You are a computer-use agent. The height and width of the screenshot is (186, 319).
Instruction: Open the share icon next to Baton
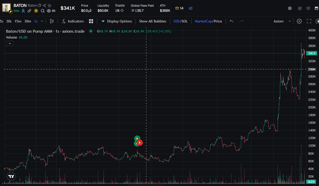click(x=45, y=5)
